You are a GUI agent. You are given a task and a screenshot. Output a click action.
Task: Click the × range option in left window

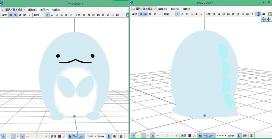pyautogui.click(x=71, y=15)
